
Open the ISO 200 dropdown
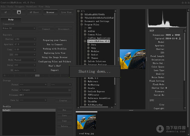pyautogui.click(x=25, y=55)
